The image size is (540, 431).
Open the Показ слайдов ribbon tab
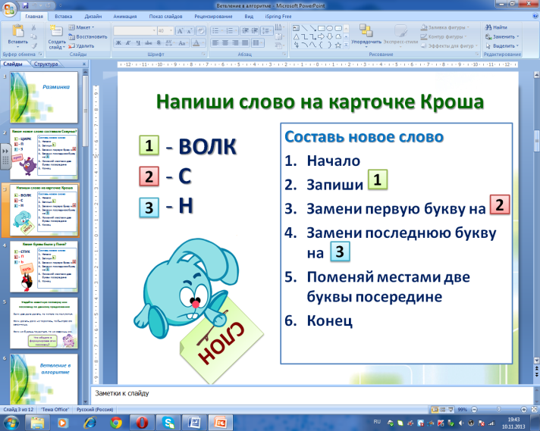tap(165, 16)
